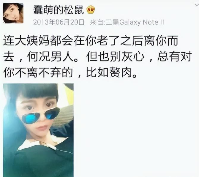This screenshot has height=177, width=199.
Task: Click the post line ending 比如赘肉
Action: (70, 73)
